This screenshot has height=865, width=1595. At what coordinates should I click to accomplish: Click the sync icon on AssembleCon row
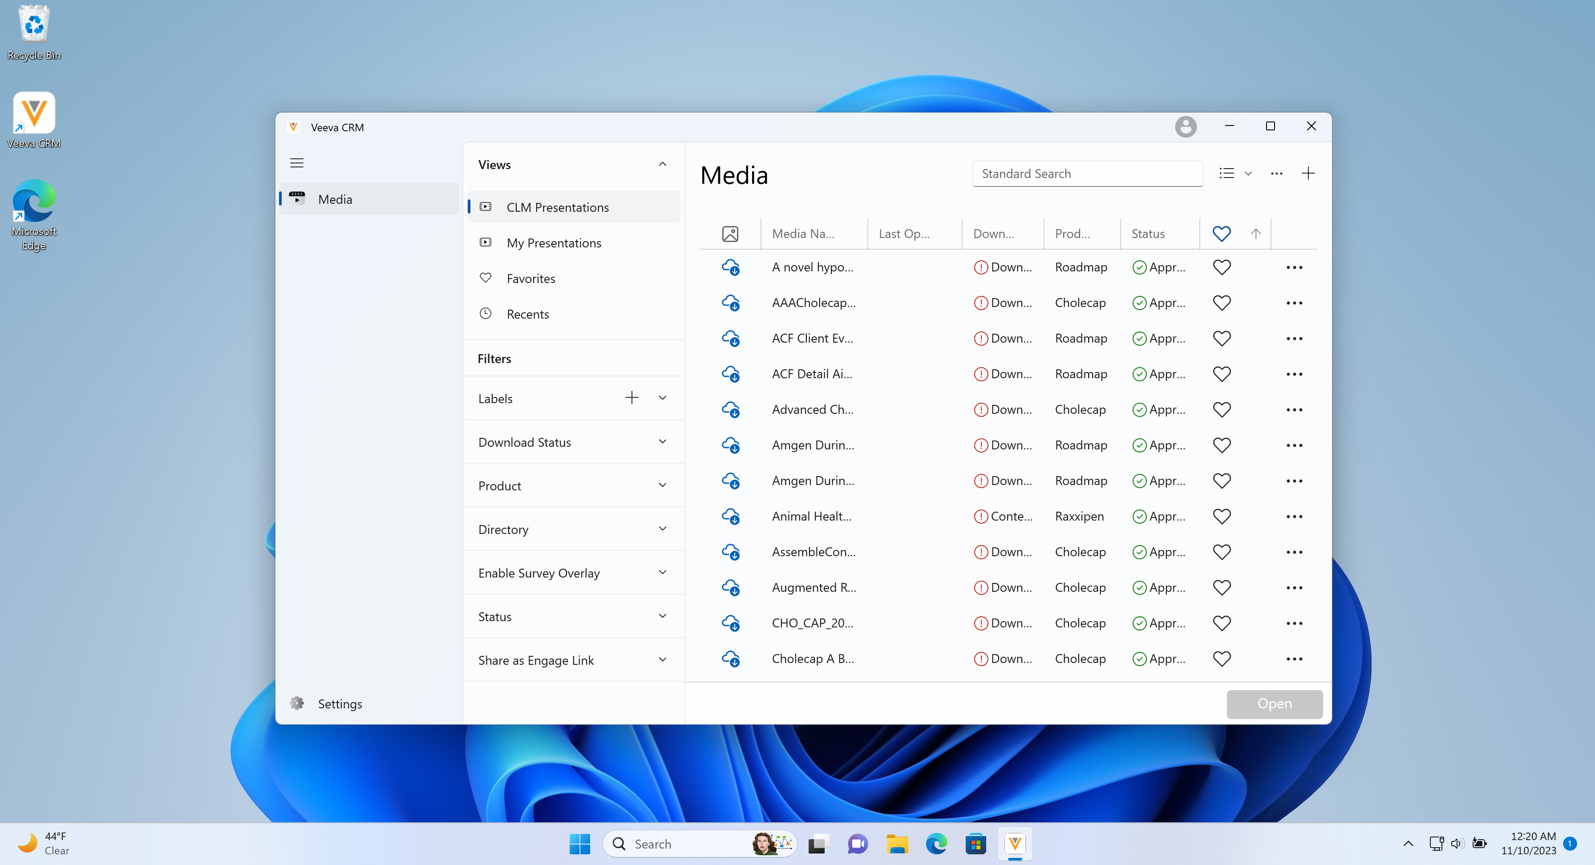[x=730, y=552]
